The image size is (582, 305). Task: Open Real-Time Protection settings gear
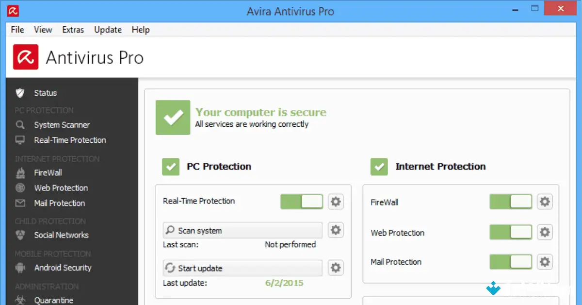336,201
